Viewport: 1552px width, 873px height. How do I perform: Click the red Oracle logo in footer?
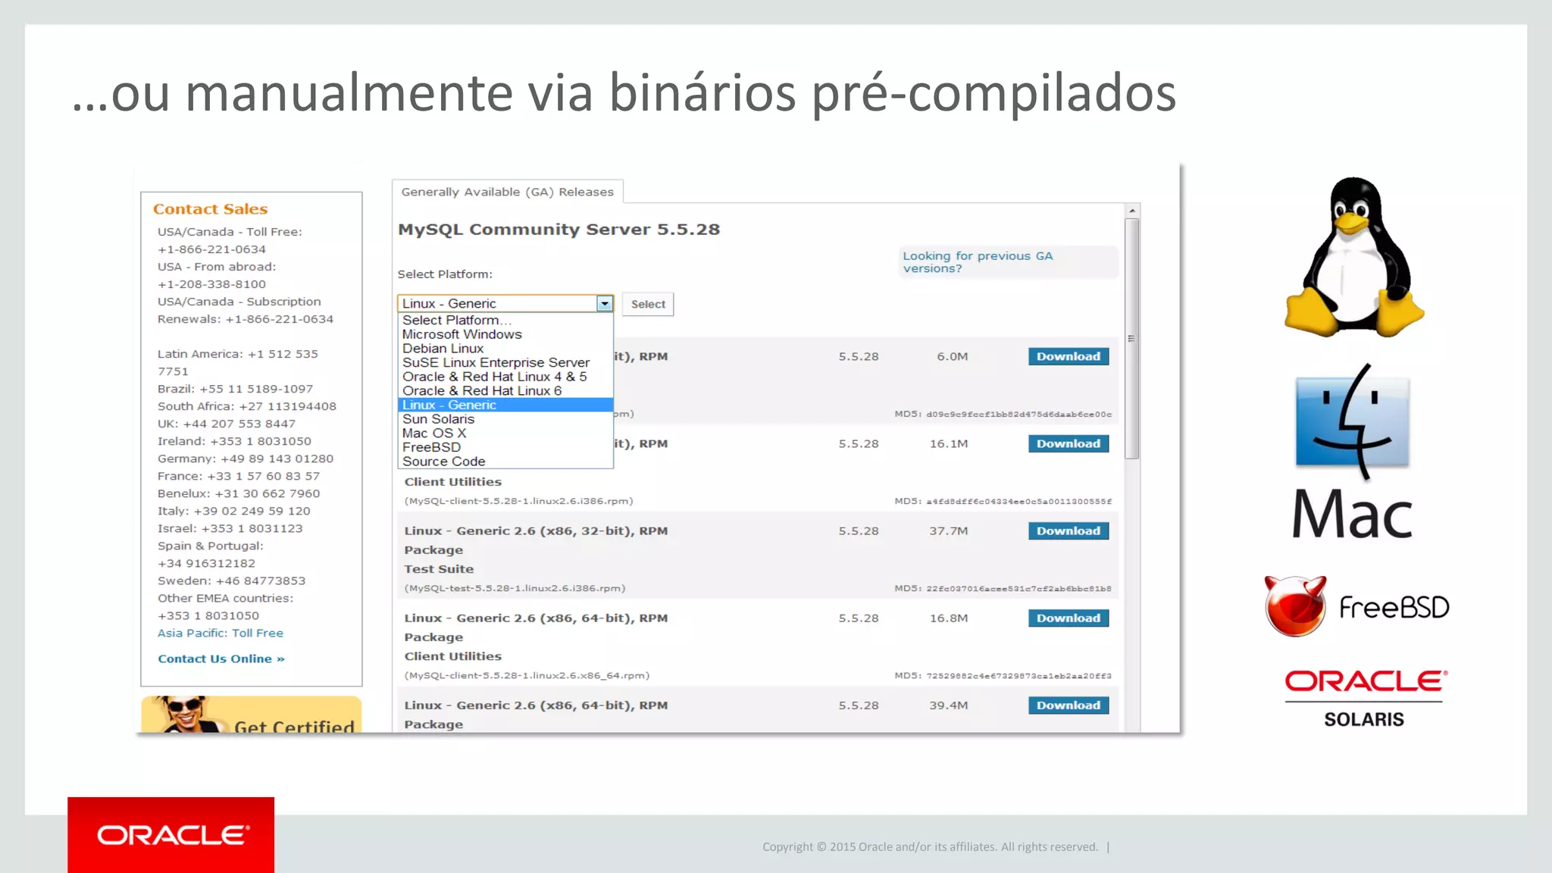click(171, 835)
